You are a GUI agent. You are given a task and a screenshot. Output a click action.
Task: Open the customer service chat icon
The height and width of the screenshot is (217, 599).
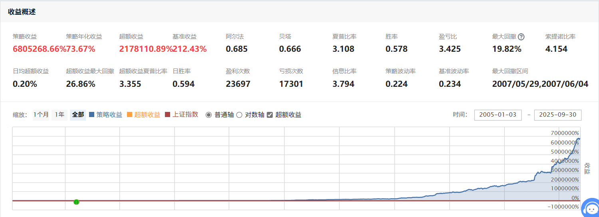click(590, 208)
